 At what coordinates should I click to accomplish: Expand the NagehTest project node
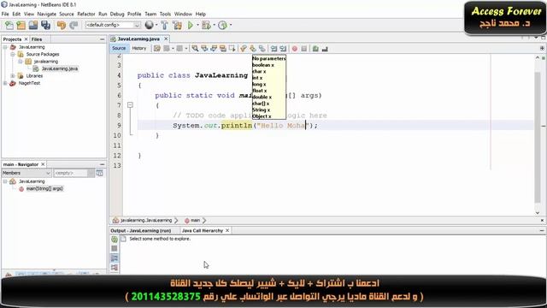pos(5,83)
